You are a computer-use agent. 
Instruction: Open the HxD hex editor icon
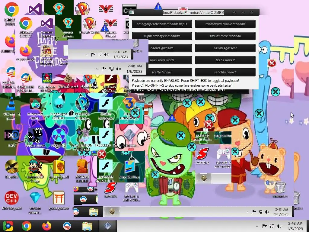click(x=11, y=138)
